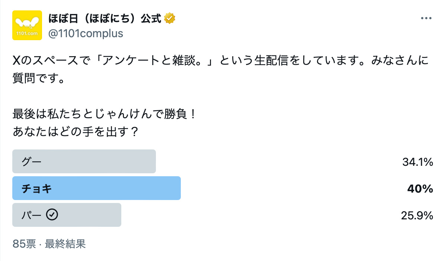
Task: Click the bold 40% result value
Action: 420,189
